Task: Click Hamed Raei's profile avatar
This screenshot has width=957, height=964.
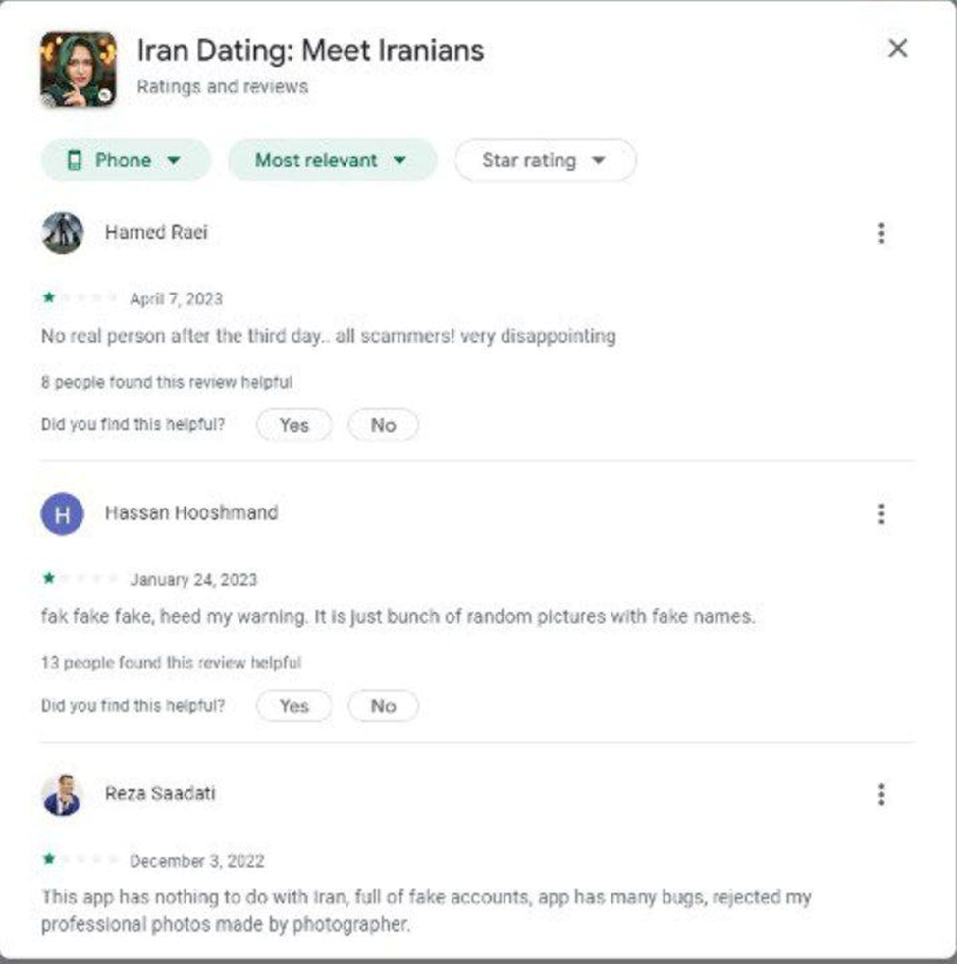Action: click(63, 233)
